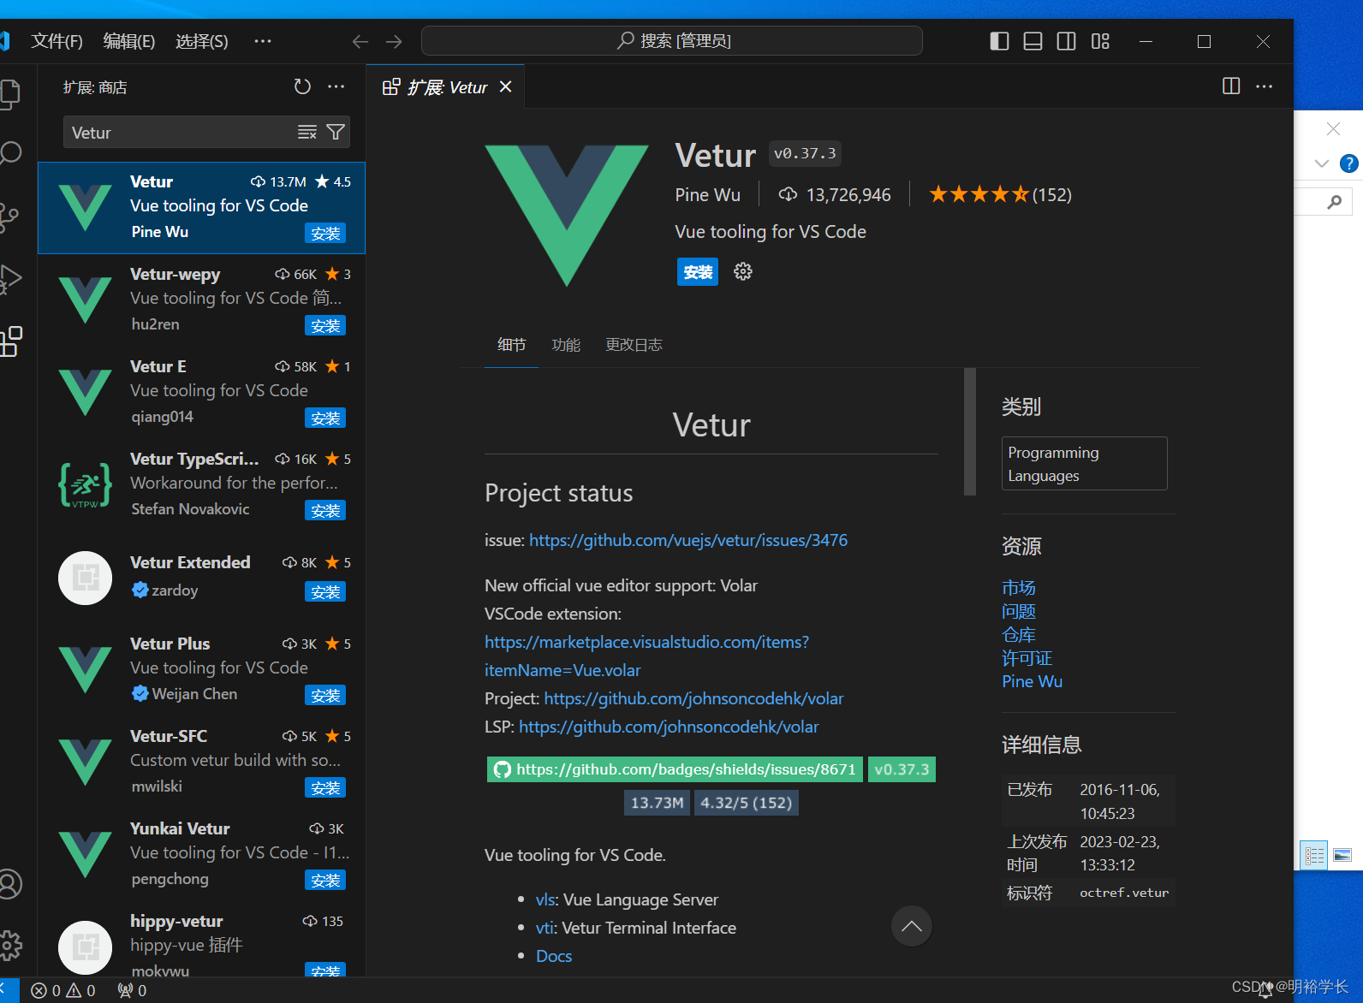Click the v0.37.3 version badge
The height and width of the screenshot is (1003, 1363).
[x=902, y=769]
